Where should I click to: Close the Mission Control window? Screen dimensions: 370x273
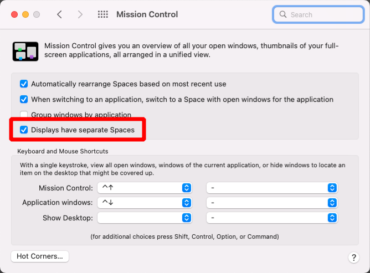[x=14, y=14]
